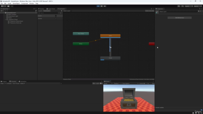Screen dimensions: 203x114
Task: Open the Layers dropdown in toolbar
Action: click(x=189, y=6)
